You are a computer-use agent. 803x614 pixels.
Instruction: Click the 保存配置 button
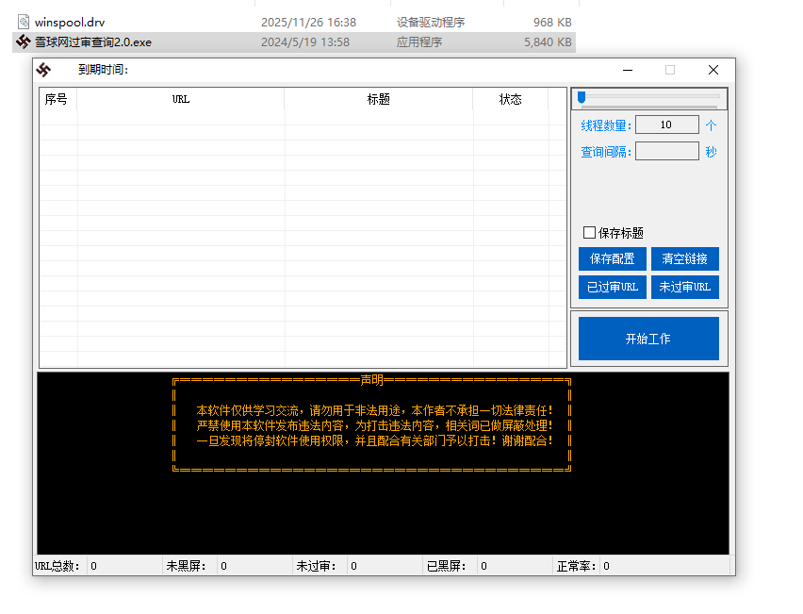point(612,258)
